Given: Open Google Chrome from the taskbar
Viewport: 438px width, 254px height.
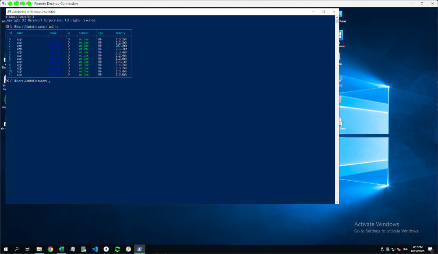Looking at the screenshot, I should point(50,249).
